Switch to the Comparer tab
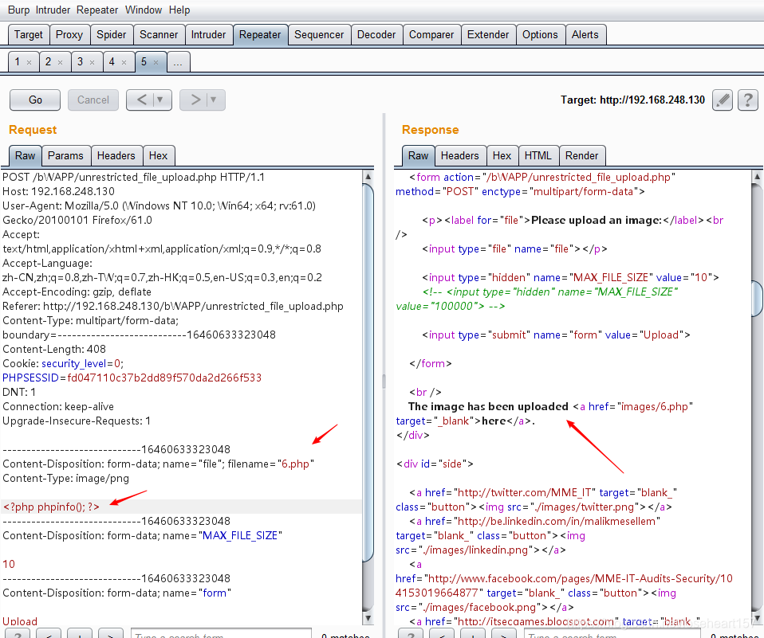764x638 pixels. click(431, 34)
